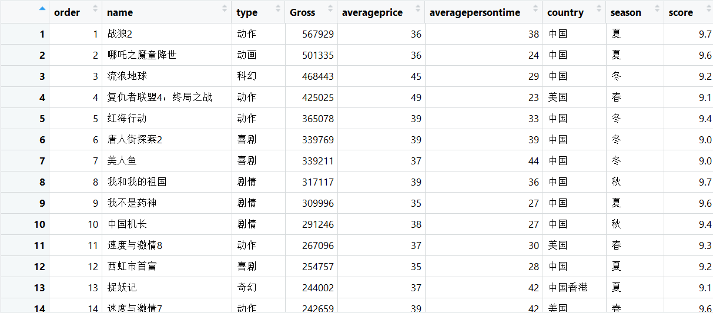Screen dimensions: 713x313
Task: Select the movie name 战狼2
Action: click(x=120, y=34)
